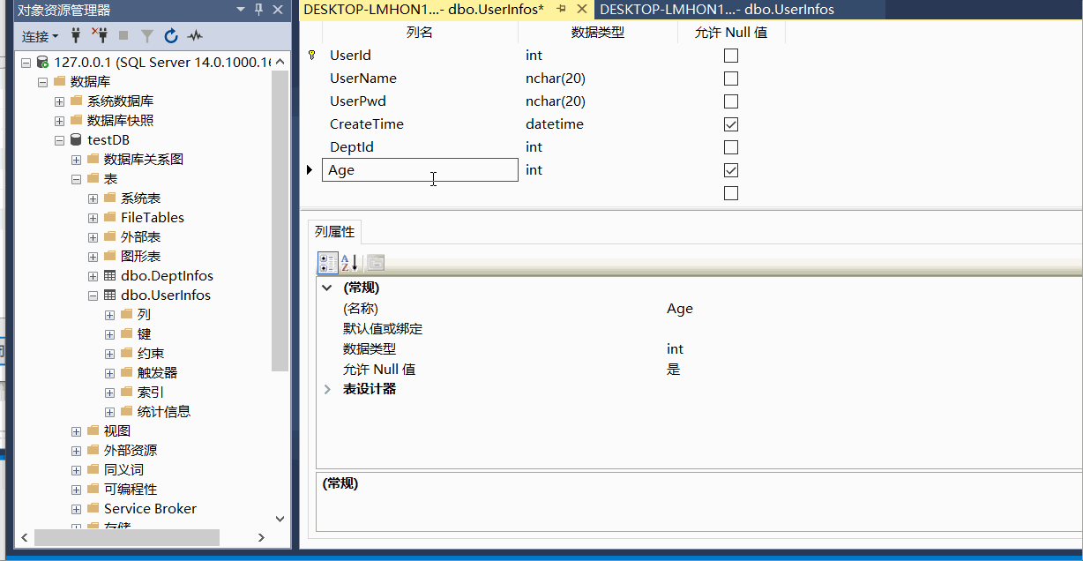
Task: Expand the 表设计器 property category
Action: [327, 389]
